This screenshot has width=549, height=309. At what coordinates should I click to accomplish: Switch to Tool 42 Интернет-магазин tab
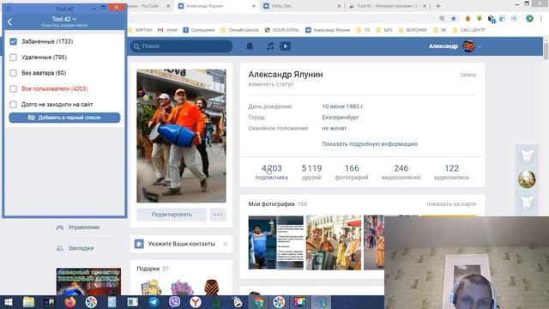(x=387, y=6)
